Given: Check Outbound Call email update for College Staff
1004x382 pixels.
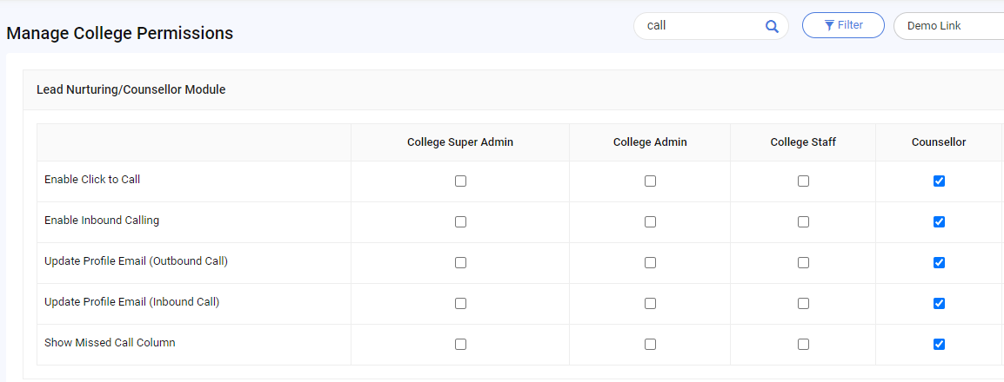Looking at the screenshot, I should [803, 262].
